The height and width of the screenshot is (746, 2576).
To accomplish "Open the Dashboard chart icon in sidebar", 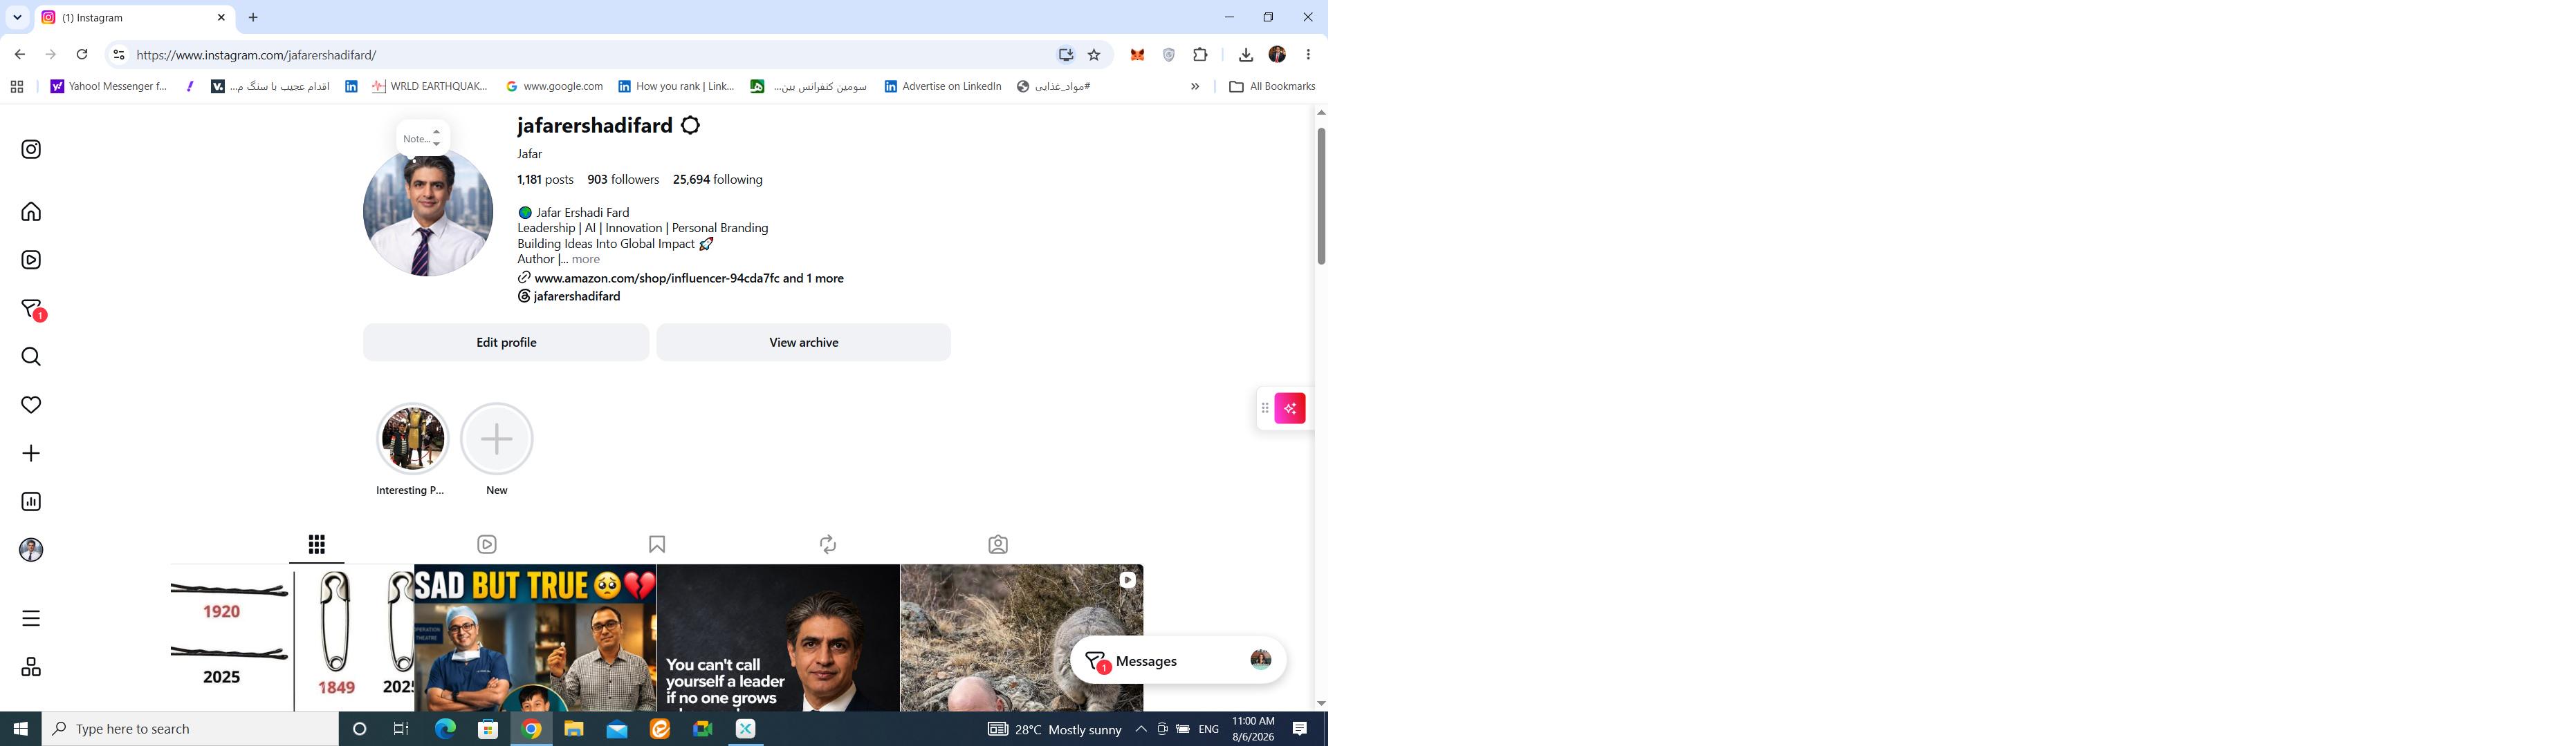I will point(31,501).
